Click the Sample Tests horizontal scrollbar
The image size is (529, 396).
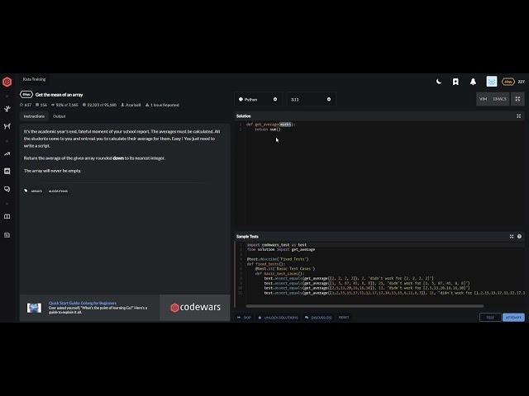[x=365, y=306]
